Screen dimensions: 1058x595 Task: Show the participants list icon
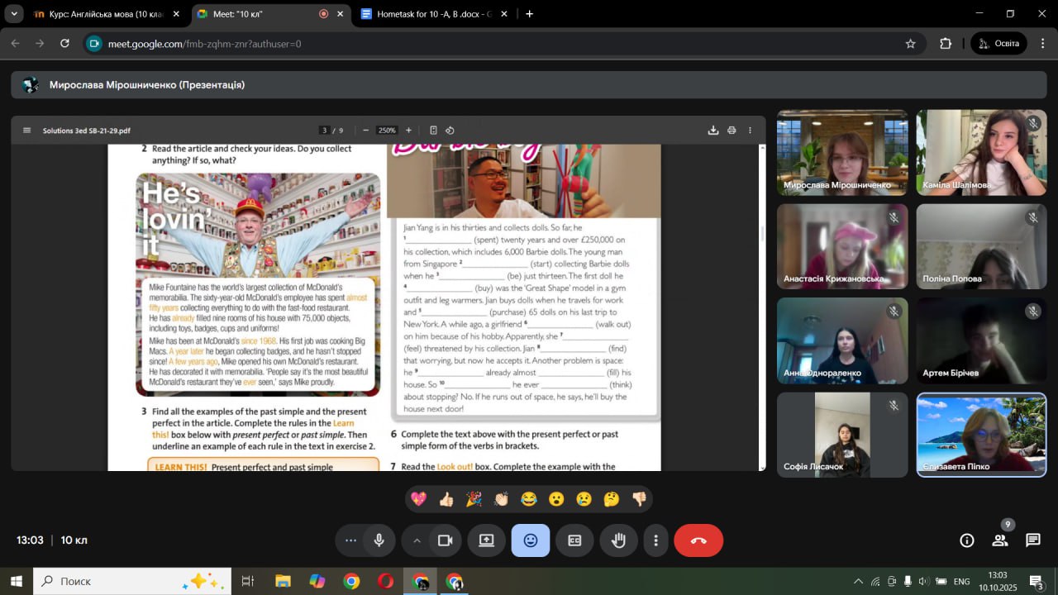[x=999, y=540]
